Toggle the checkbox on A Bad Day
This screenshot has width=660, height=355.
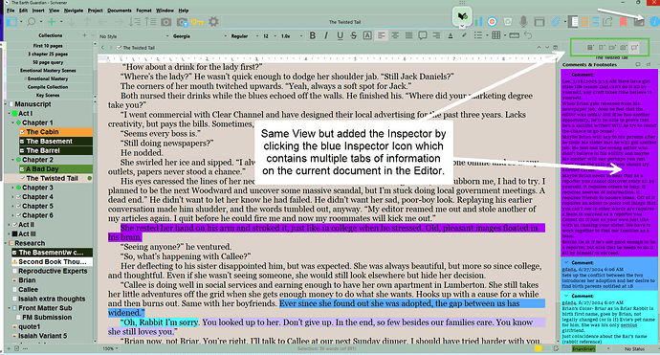22,168
